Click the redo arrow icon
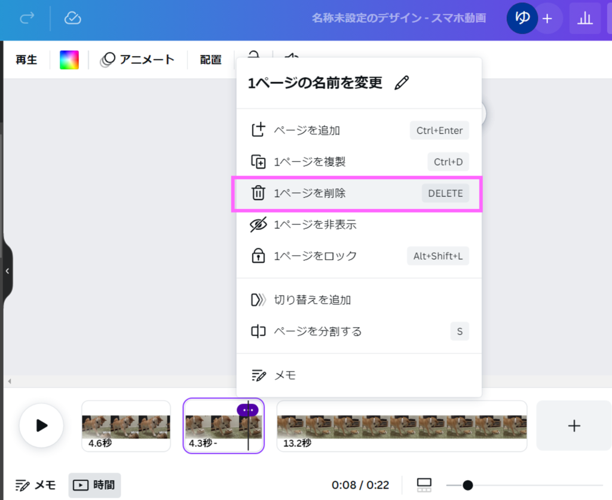This screenshot has height=500, width=612. point(27,18)
